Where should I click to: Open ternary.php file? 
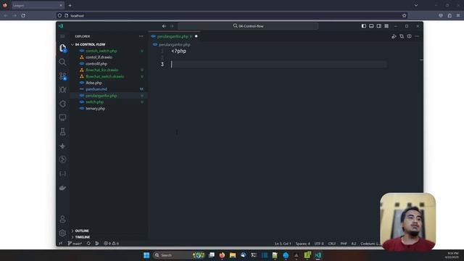[x=95, y=108]
